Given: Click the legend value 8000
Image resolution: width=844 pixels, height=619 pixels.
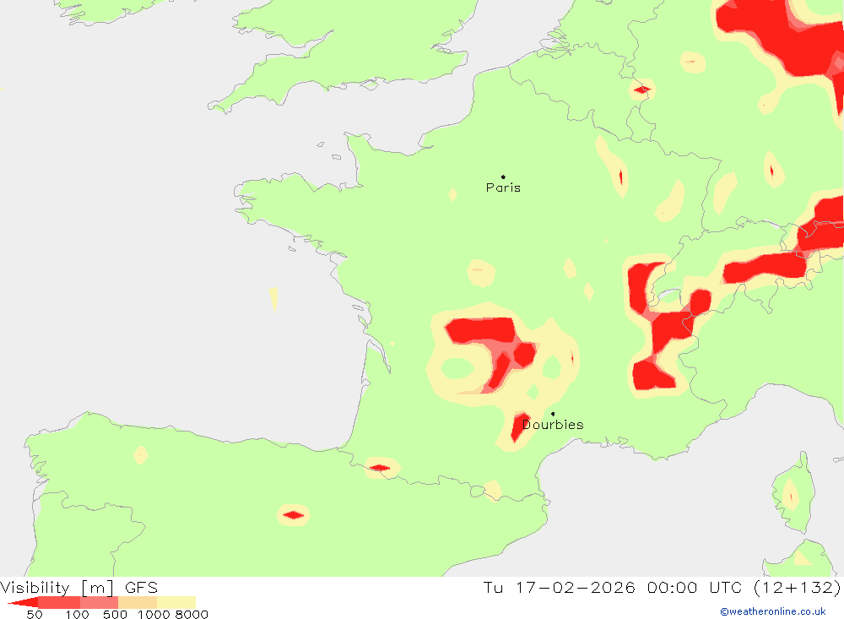Looking at the screenshot, I should click(192, 615).
